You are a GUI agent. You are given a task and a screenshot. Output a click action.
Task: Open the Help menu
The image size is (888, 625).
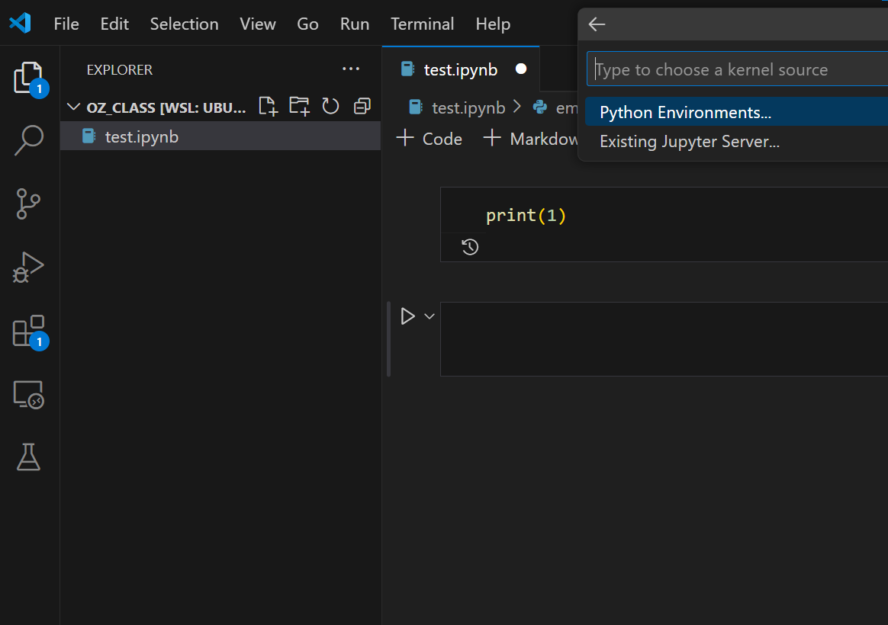pos(493,24)
